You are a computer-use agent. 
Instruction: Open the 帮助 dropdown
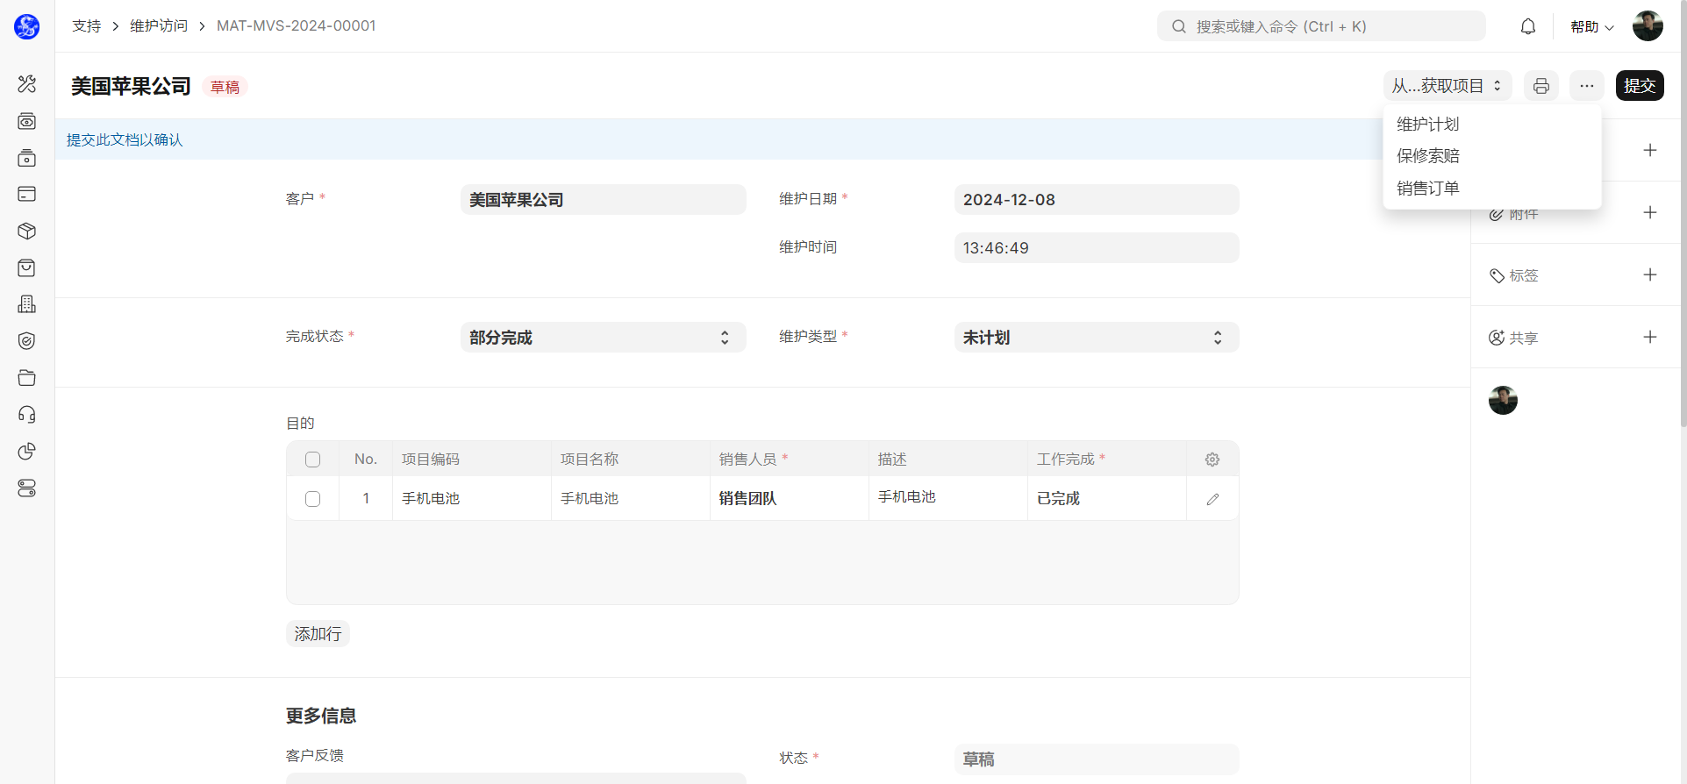pos(1591,27)
